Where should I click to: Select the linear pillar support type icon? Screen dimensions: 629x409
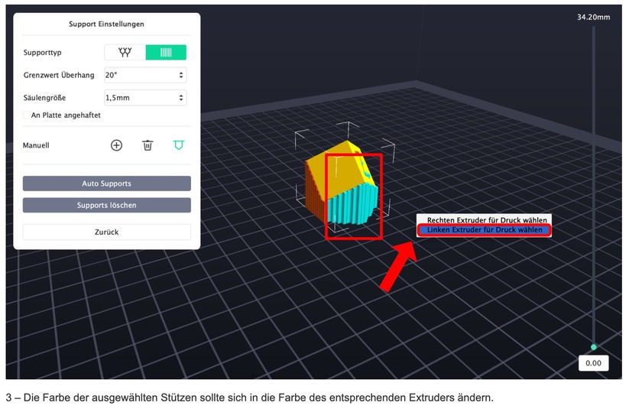tap(166, 53)
